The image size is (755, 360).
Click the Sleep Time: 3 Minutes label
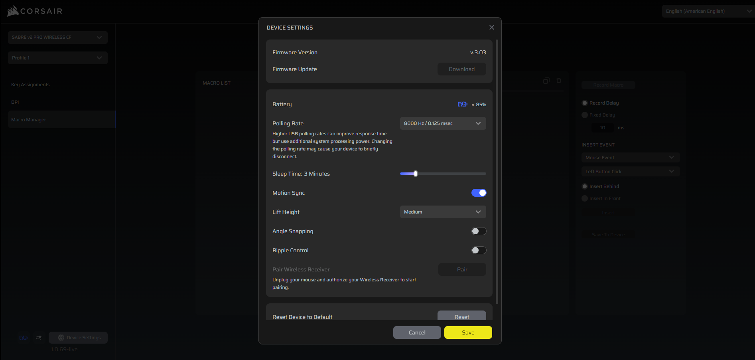(x=301, y=174)
